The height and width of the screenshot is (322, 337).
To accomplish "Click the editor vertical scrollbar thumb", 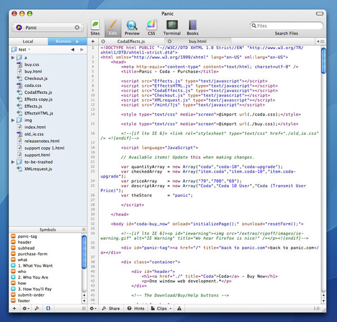I will point(323,60).
